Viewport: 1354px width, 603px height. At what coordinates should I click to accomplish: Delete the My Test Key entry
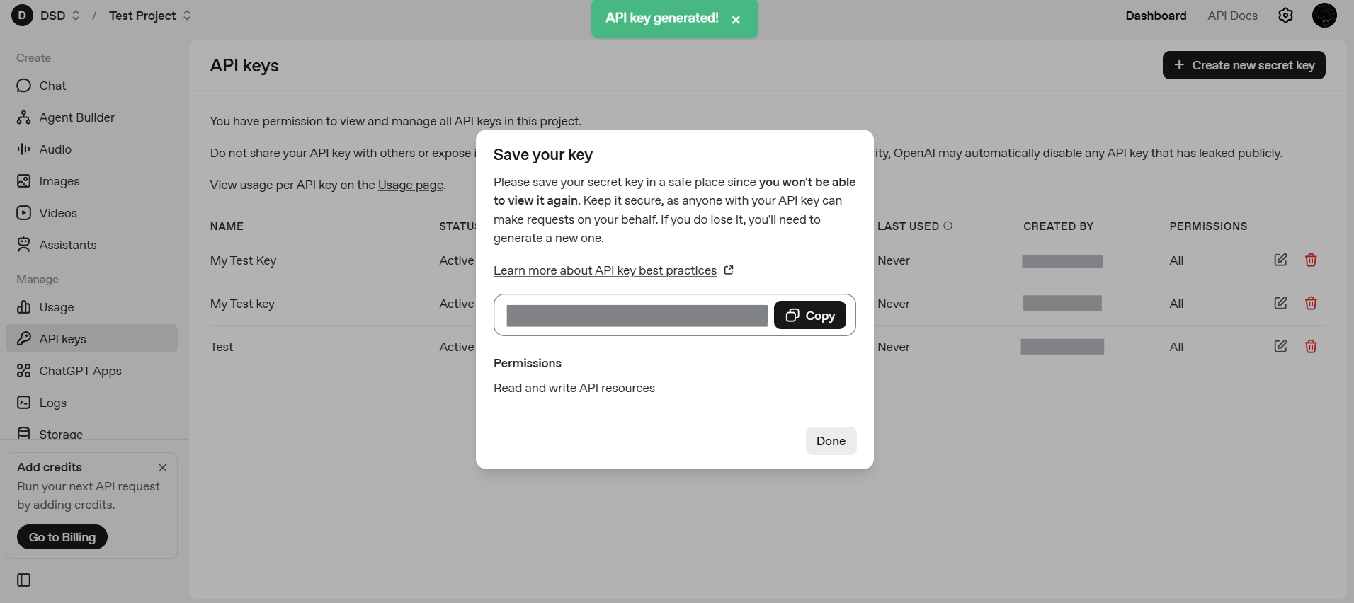1311,260
